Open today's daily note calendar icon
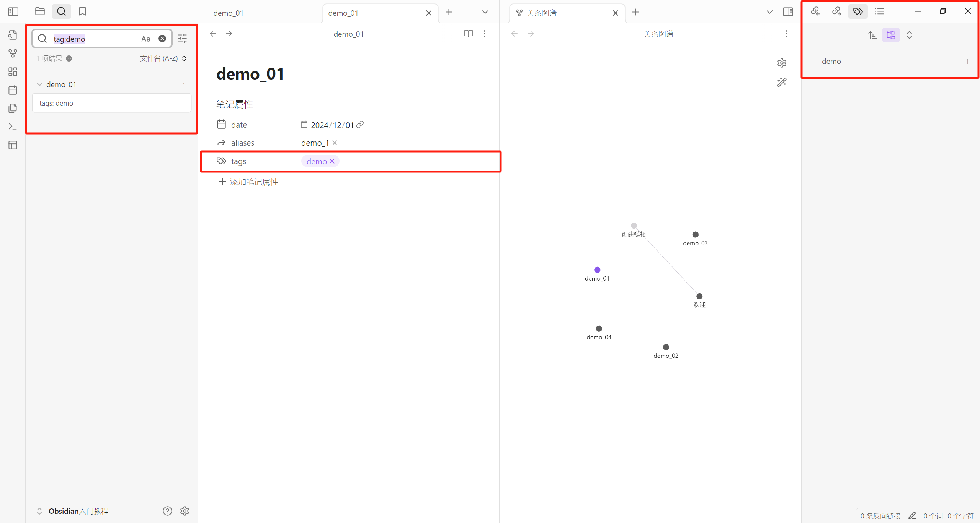Image resolution: width=980 pixels, height=523 pixels. coord(13,90)
